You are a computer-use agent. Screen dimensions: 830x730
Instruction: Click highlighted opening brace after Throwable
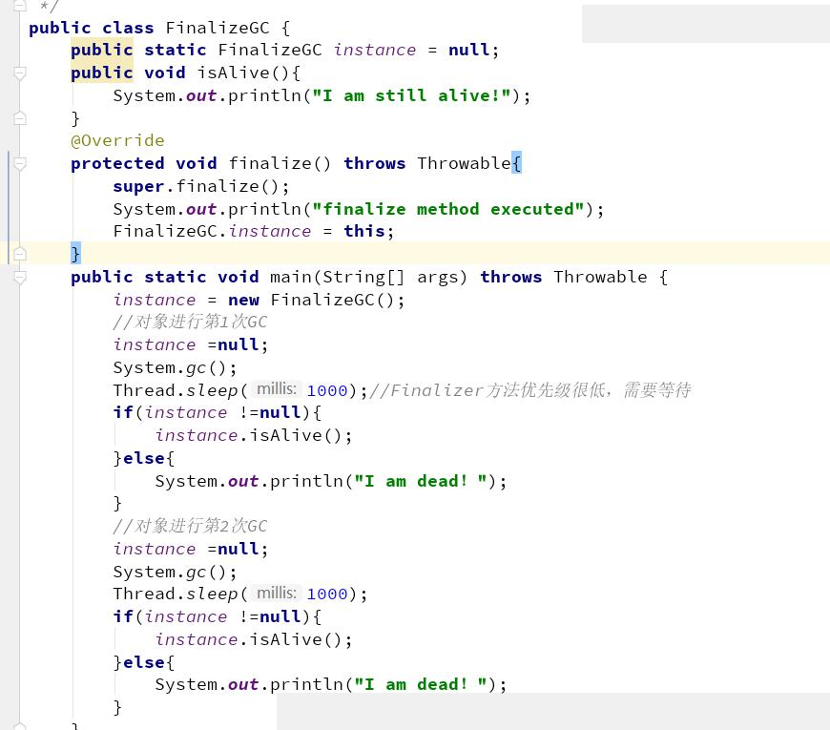coord(517,163)
